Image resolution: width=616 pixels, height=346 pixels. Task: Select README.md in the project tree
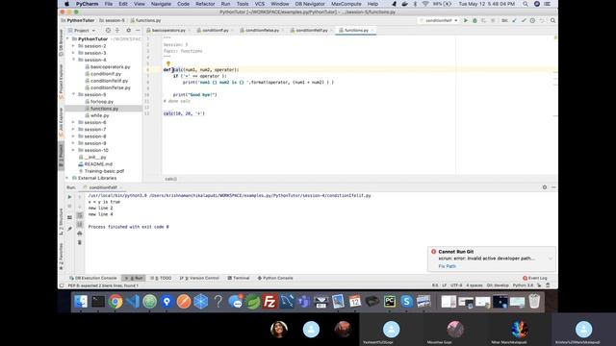[x=98, y=164]
